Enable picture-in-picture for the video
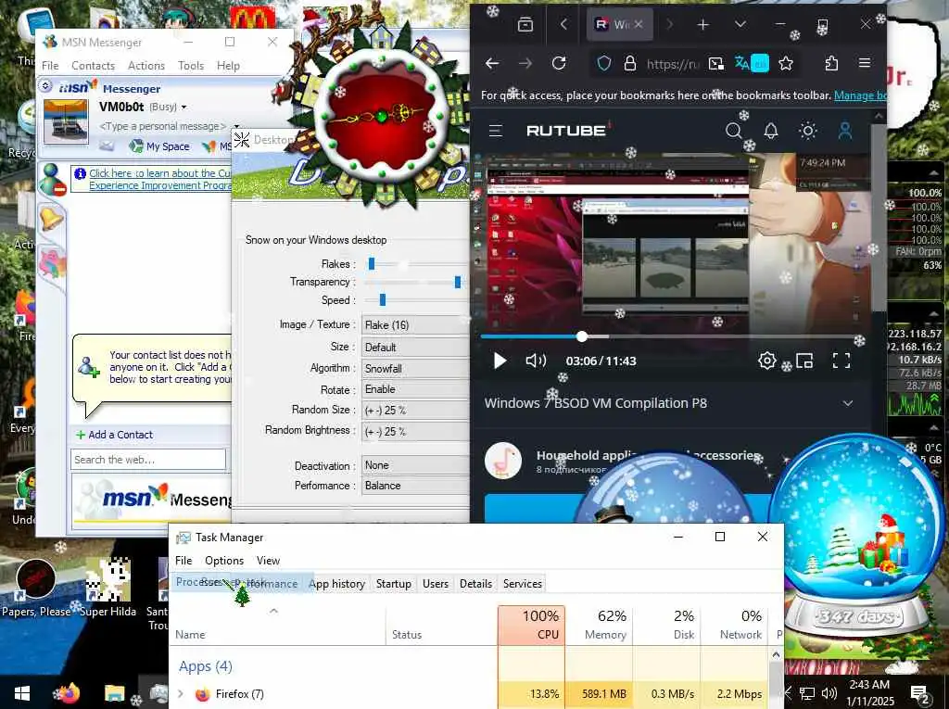This screenshot has width=949, height=709. click(804, 361)
